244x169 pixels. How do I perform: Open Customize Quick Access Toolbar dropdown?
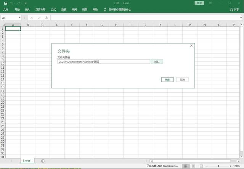(26, 3)
